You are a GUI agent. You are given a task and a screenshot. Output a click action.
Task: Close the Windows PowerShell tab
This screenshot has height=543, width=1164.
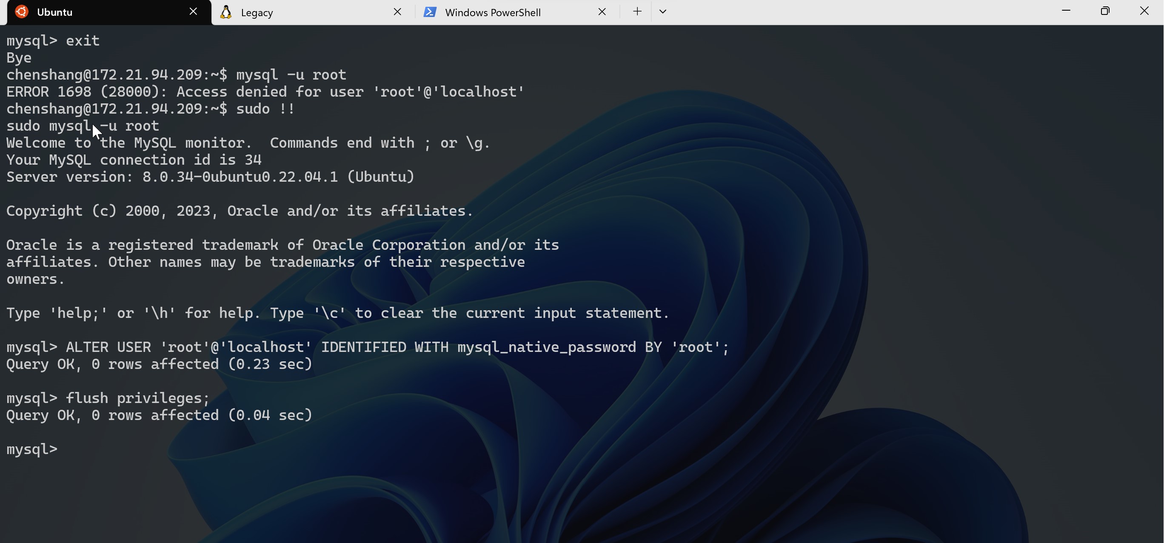[602, 12]
